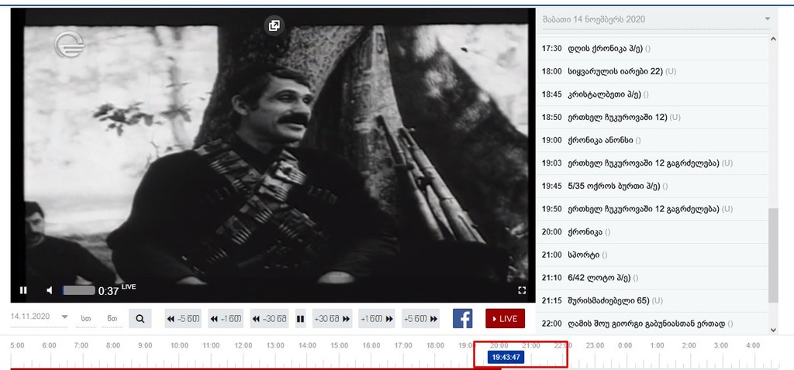Viewport: 794px width, 370px height.
Task: Jump to 5:00 on the timeline
Action: click(17, 345)
